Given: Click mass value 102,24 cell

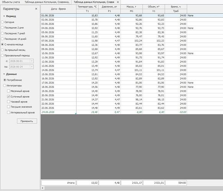Looking at the screenshot, I should point(132,41).
